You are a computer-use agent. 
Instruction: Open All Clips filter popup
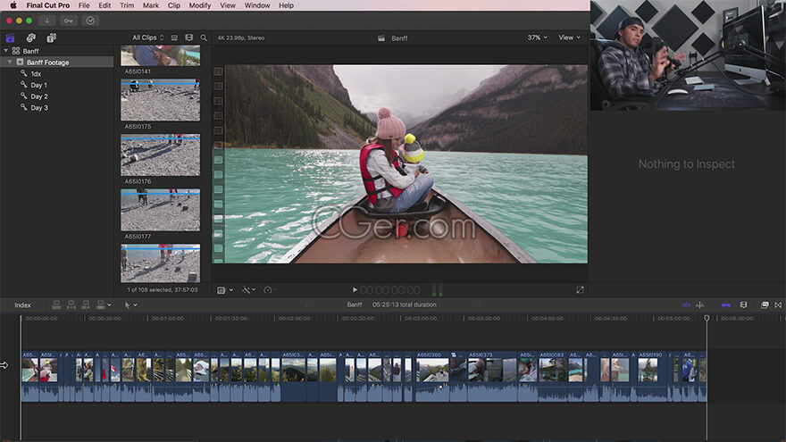tap(148, 38)
